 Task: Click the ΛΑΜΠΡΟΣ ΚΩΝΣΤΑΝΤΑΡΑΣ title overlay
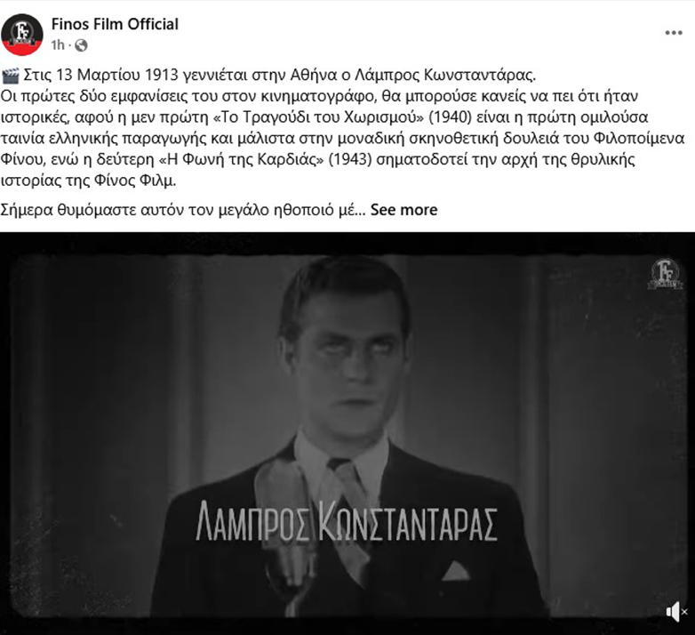347,521
